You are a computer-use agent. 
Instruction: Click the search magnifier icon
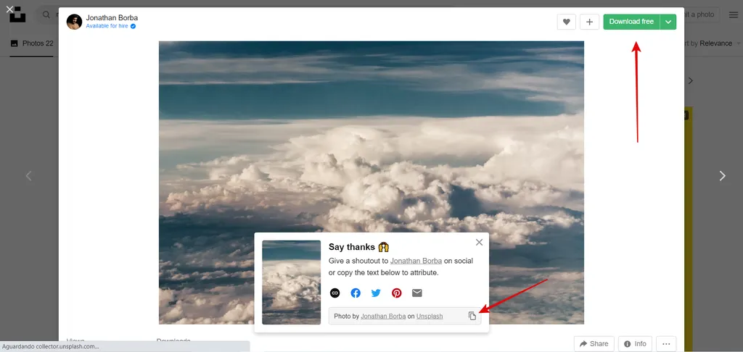[x=46, y=14]
